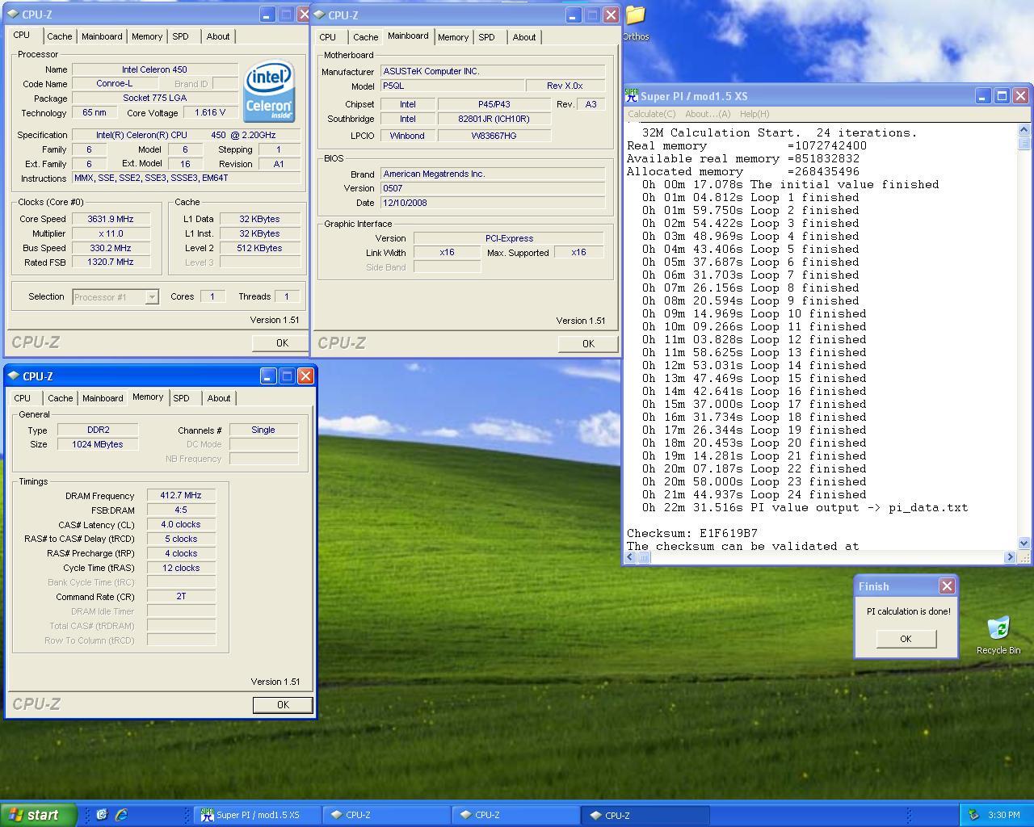Click OK in the Finish dialog
This screenshot has width=1034, height=827.
click(x=906, y=639)
